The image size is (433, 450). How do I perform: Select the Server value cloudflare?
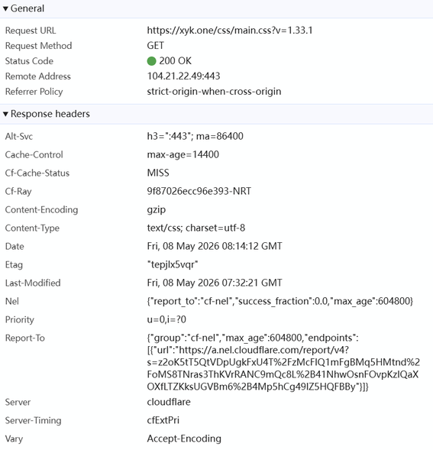(169, 402)
